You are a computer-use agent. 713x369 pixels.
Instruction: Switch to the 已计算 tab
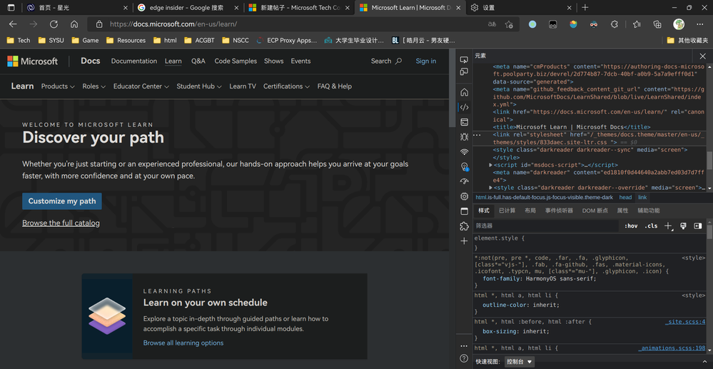507,211
